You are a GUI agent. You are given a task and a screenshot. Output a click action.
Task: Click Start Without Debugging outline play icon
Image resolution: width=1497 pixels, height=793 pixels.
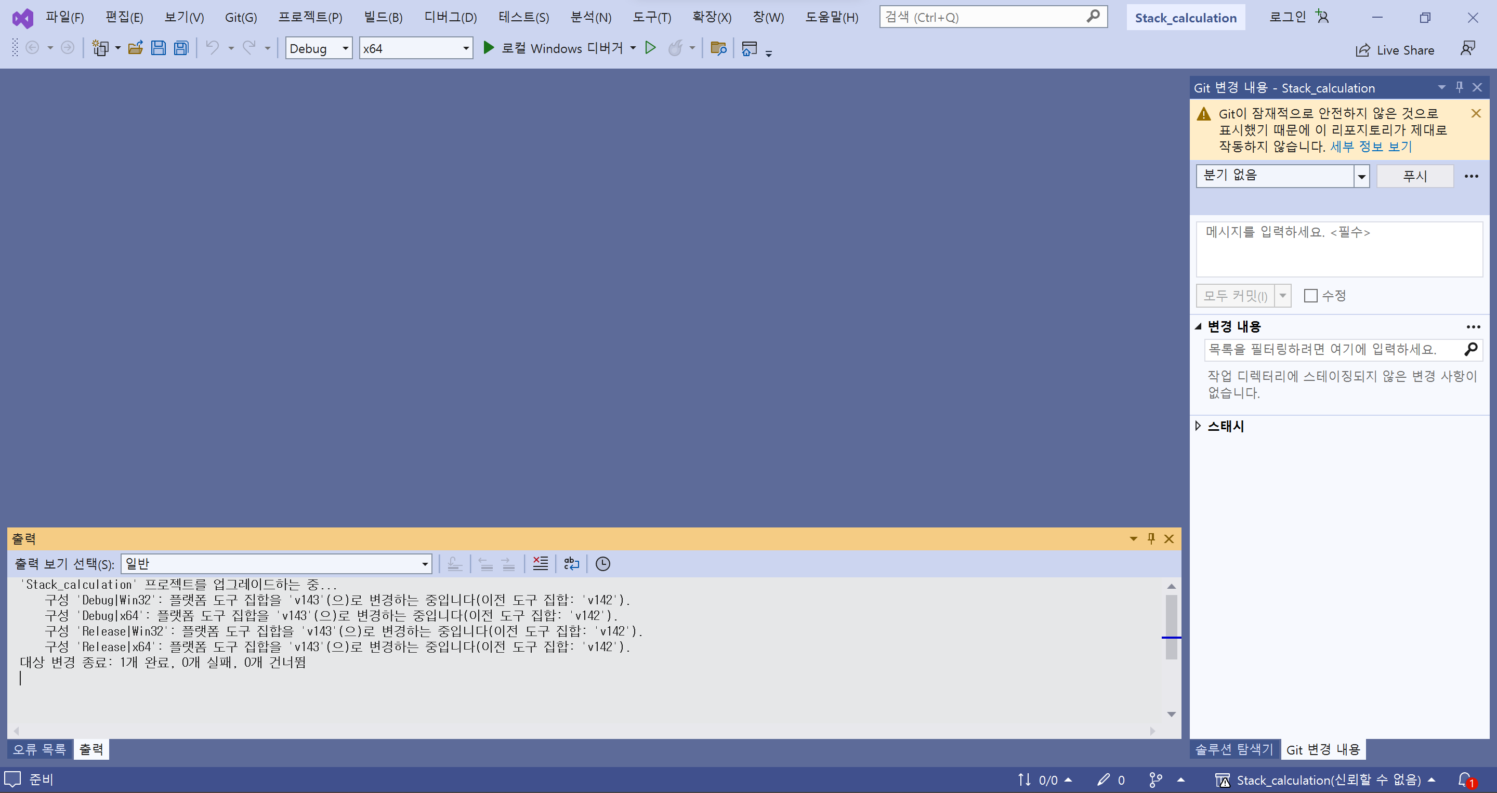[650, 48]
